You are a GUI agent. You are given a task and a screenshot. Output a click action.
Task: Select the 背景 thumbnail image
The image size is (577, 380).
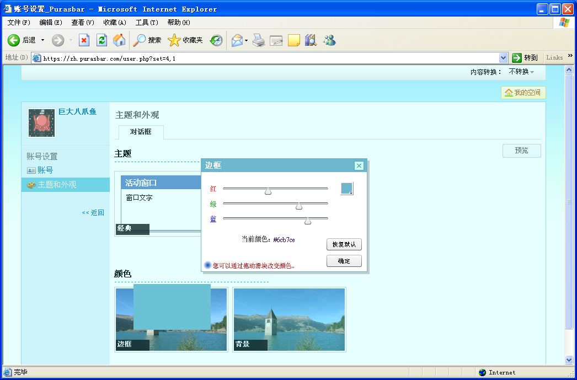[x=290, y=319]
